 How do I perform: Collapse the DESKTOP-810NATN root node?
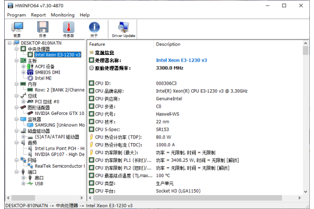click(9, 43)
